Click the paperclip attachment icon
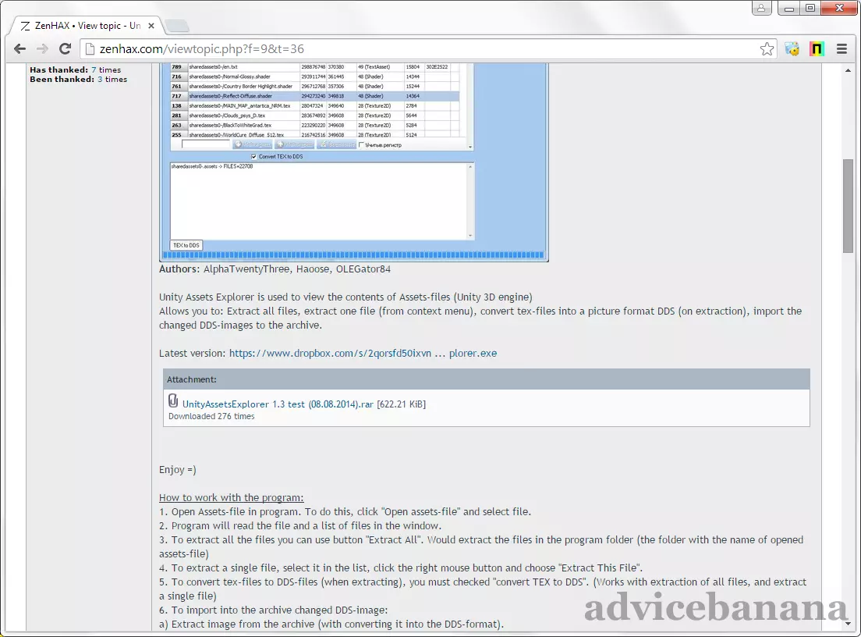Viewport: 861px width, 637px height. pos(173,400)
